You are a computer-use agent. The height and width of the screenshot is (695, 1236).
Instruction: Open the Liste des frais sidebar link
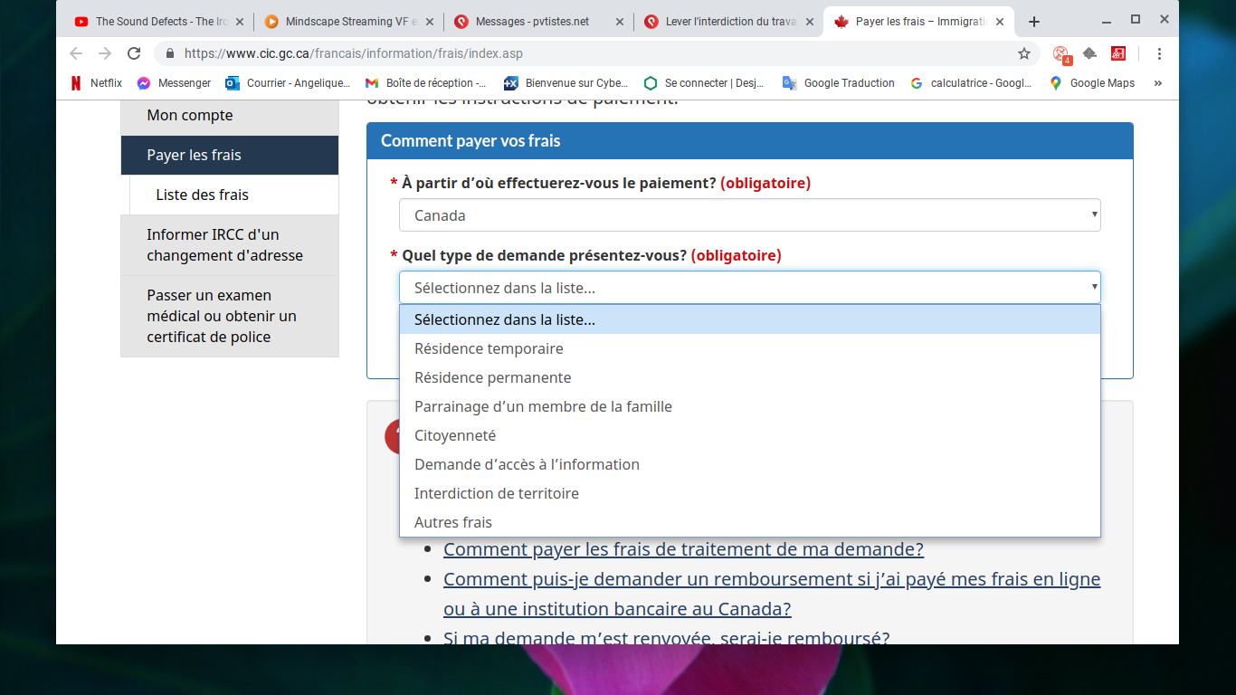tap(202, 195)
